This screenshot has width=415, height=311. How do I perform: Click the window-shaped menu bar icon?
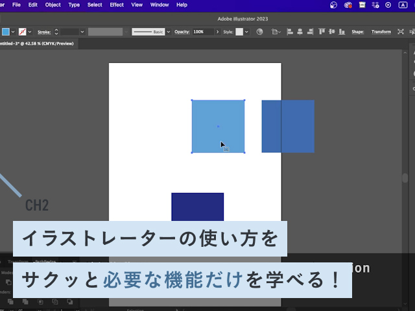point(362,5)
